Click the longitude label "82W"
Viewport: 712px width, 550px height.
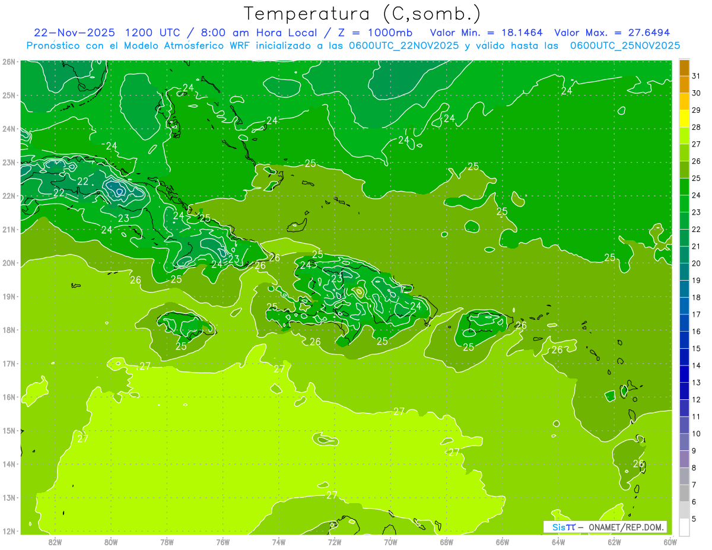[x=55, y=542]
